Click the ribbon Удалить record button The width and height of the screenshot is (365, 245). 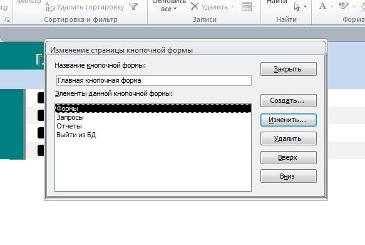click(209, 7)
